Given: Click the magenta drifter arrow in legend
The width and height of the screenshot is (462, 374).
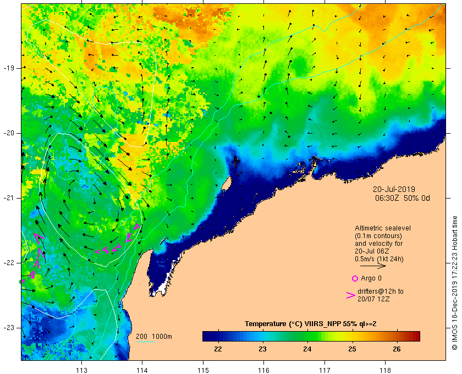Looking at the screenshot, I should tap(351, 295).
